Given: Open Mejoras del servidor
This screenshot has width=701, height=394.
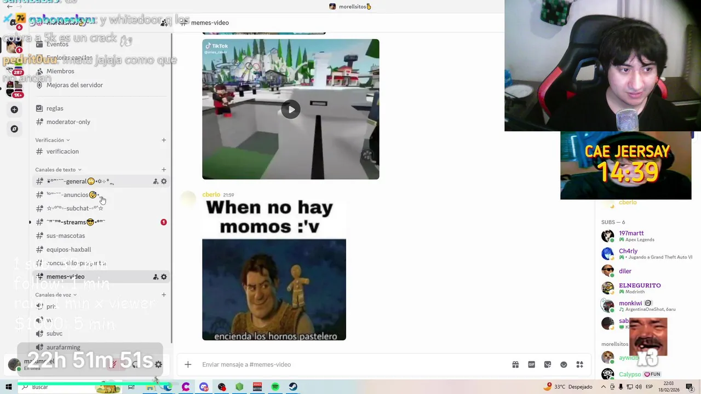Looking at the screenshot, I should (74, 85).
